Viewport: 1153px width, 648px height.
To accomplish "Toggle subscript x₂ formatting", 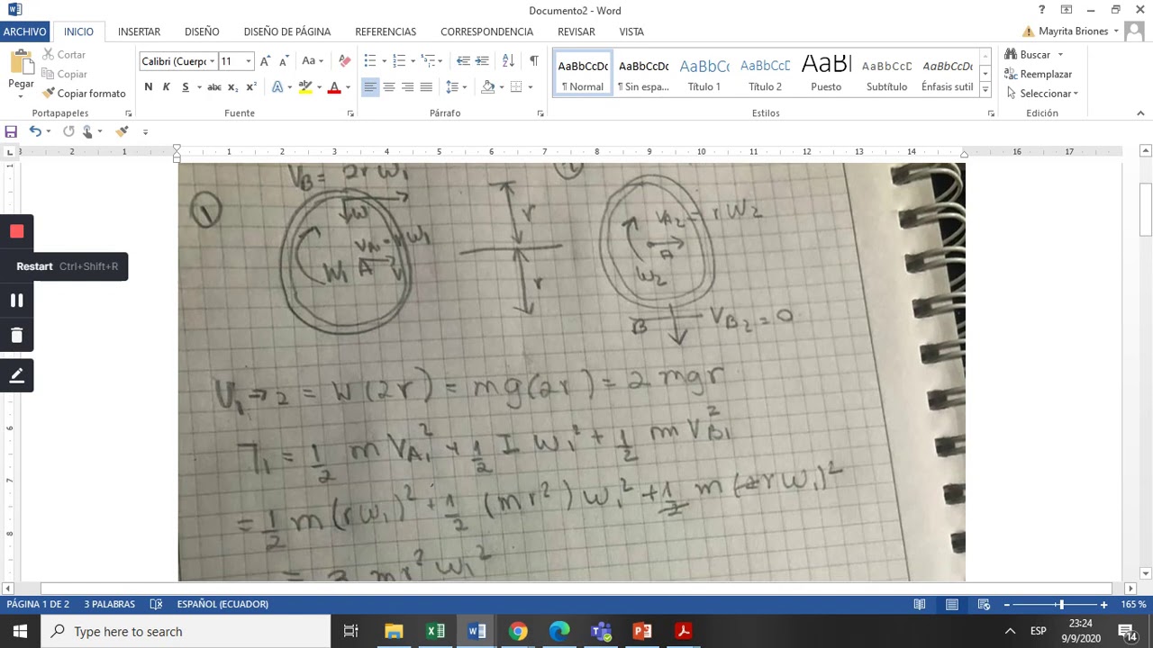I will (x=232, y=87).
